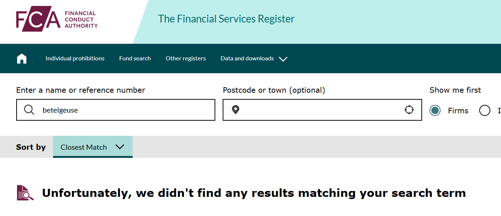The height and width of the screenshot is (216, 501).
Task: Open the Closest Match sort dropdown
Action: click(93, 147)
